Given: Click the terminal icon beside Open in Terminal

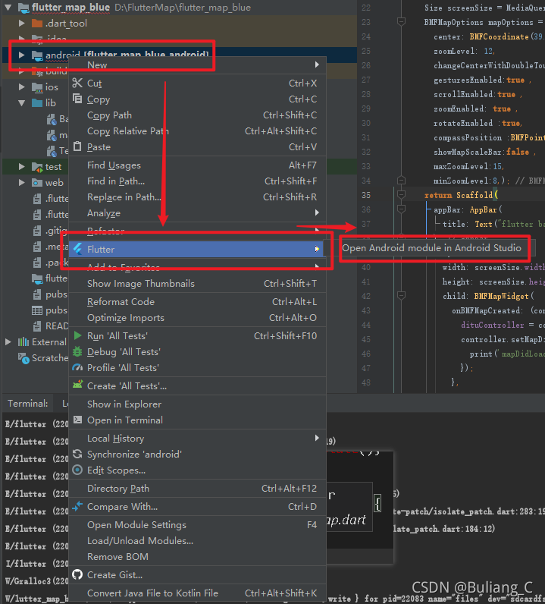Looking at the screenshot, I should pos(77,420).
